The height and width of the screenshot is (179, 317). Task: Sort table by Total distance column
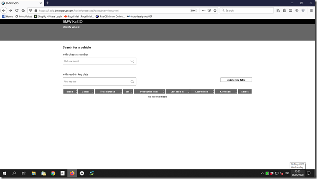pyautogui.click(x=108, y=92)
